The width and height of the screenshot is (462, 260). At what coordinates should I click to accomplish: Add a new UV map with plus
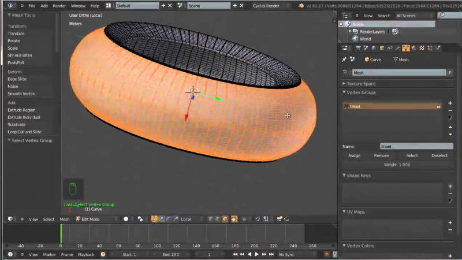pos(450,222)
